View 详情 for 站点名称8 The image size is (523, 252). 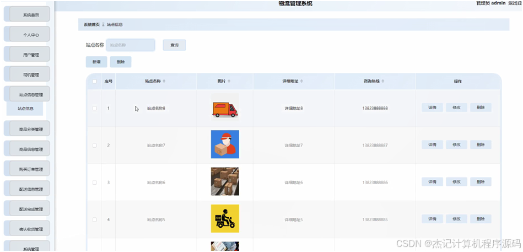click(x=432, y=108)
